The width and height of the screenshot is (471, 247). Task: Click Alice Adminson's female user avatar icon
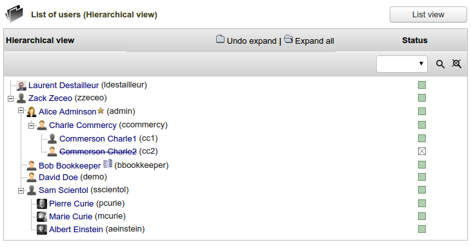click(x=32, y=112)
